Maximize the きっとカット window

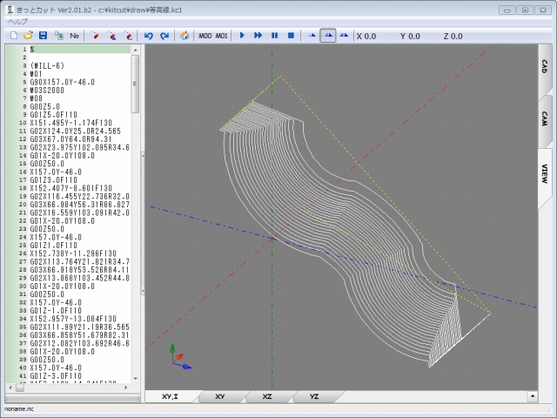(x=525, y=10)
